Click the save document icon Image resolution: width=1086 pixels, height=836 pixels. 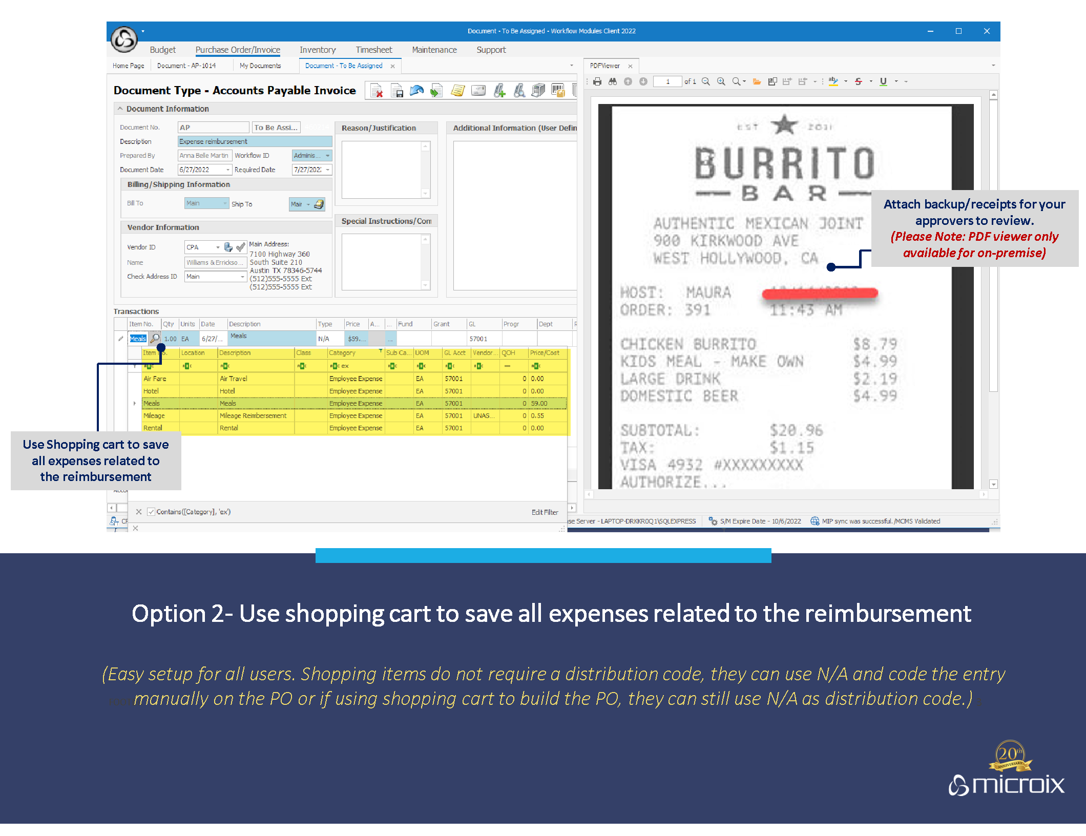(x=397, y=91)
